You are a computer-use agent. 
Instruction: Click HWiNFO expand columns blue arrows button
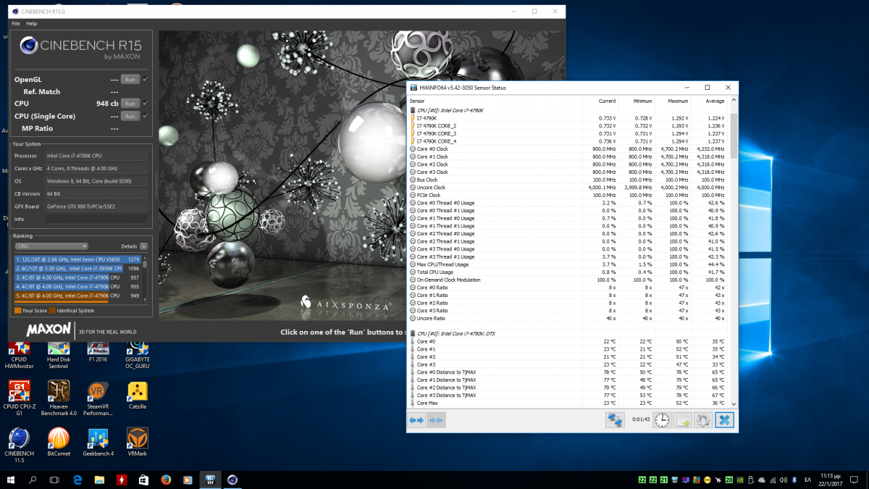tap(416, 420)
